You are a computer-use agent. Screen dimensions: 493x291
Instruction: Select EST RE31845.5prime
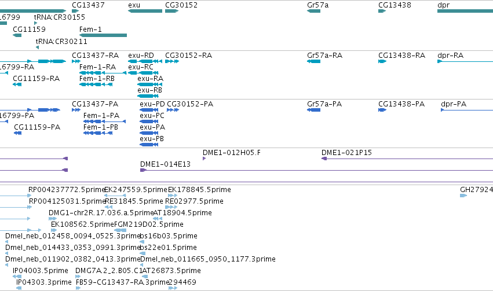(134, 201)
